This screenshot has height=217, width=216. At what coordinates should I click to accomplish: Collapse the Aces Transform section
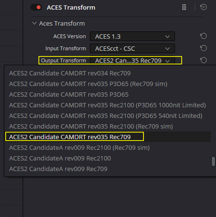coord(34,23)
